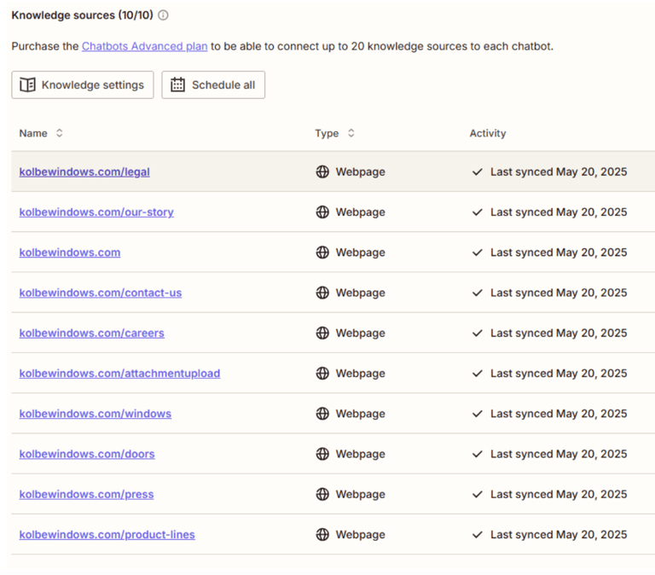
Task: Click the sync checkmark in the our-story row
Action: coord(478,212)
